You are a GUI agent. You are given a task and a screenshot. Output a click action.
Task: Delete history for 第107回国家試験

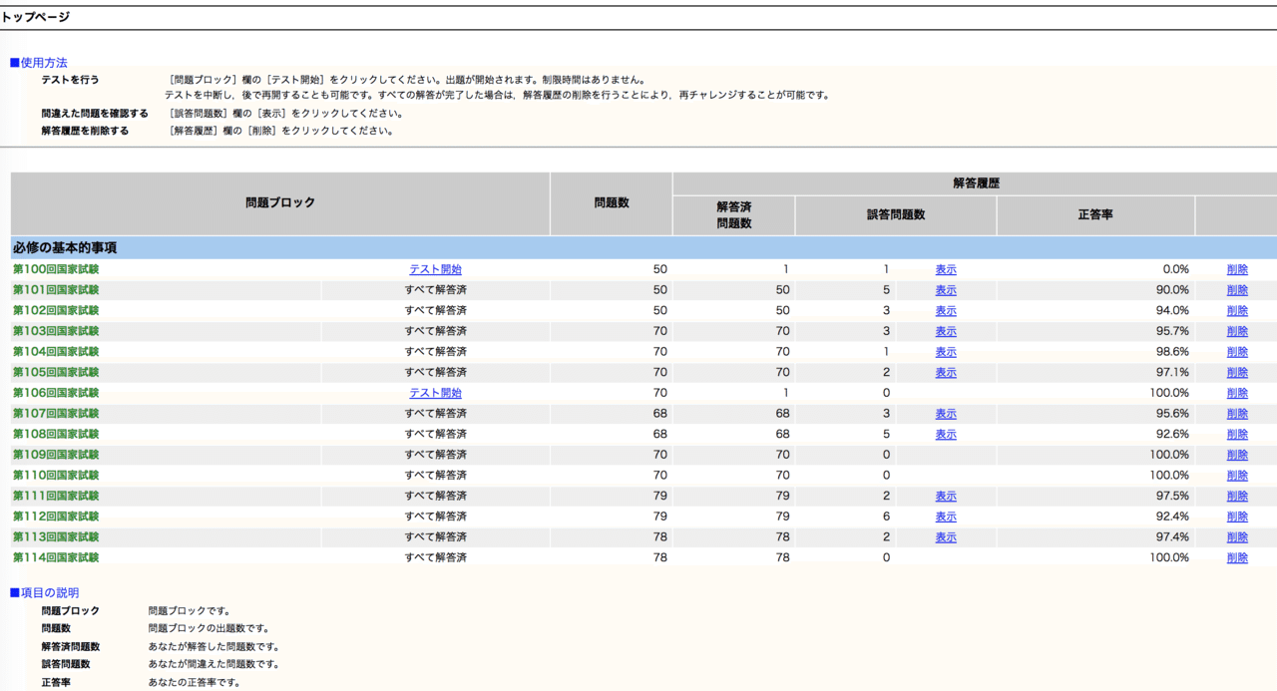(x=1237, y=414)
